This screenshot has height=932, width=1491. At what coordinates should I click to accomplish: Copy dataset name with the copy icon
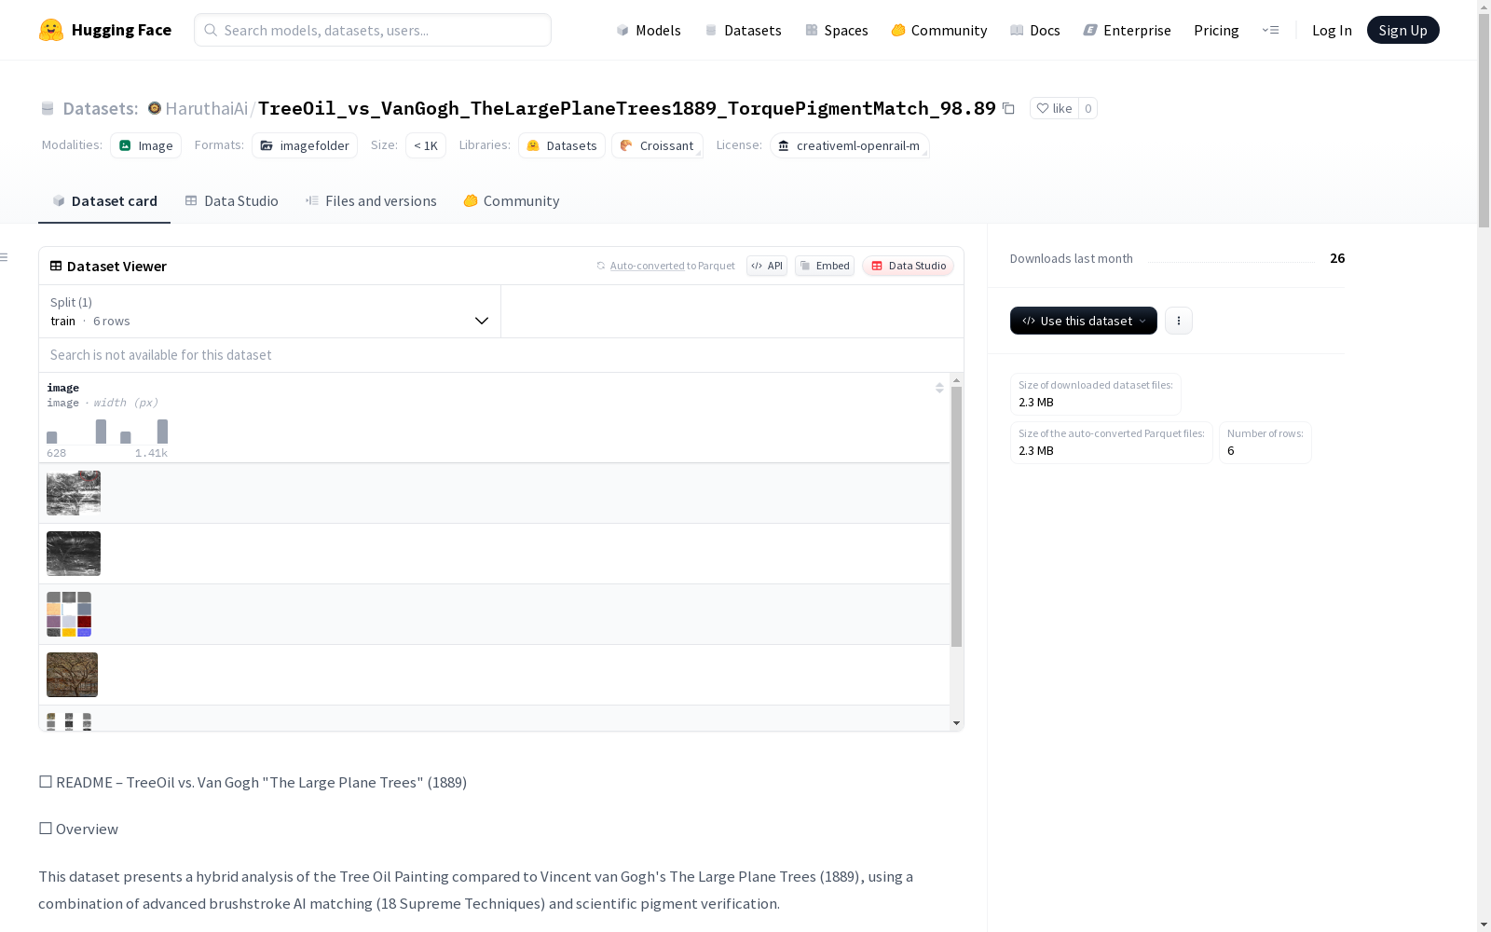[1008, 108]
